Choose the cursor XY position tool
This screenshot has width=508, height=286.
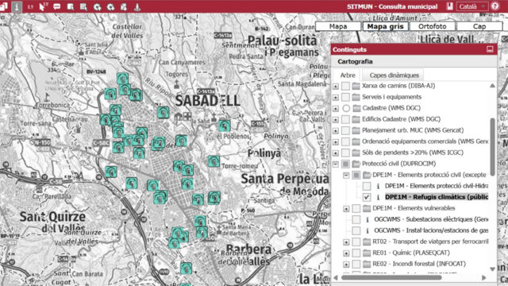pyautogui.click(x=43, y=6)
